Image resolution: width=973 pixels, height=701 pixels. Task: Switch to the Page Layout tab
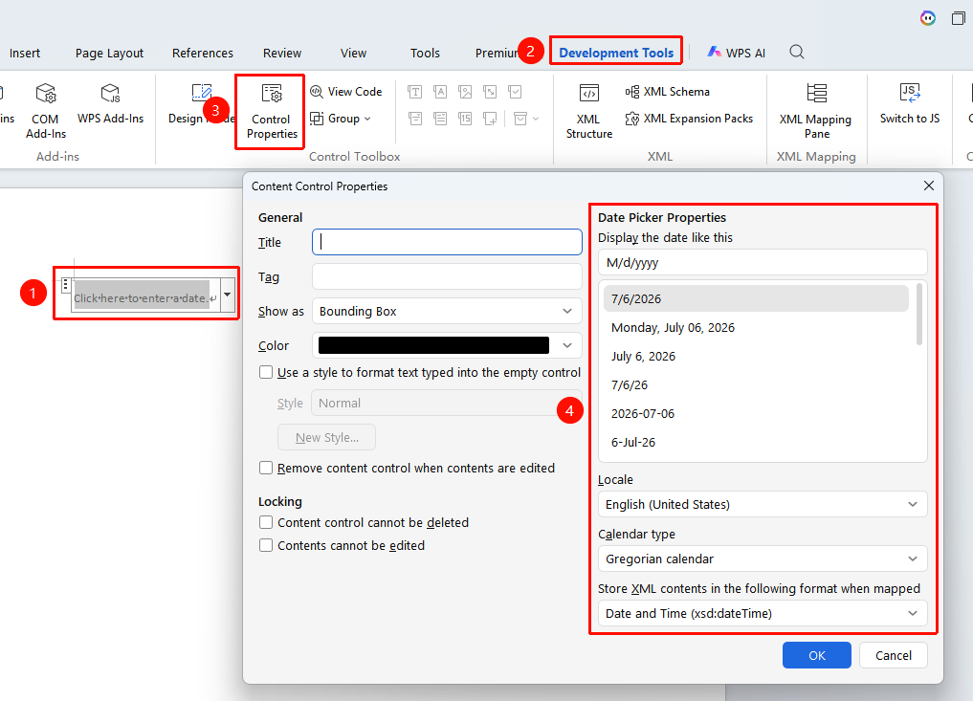(x=109, y=54)
